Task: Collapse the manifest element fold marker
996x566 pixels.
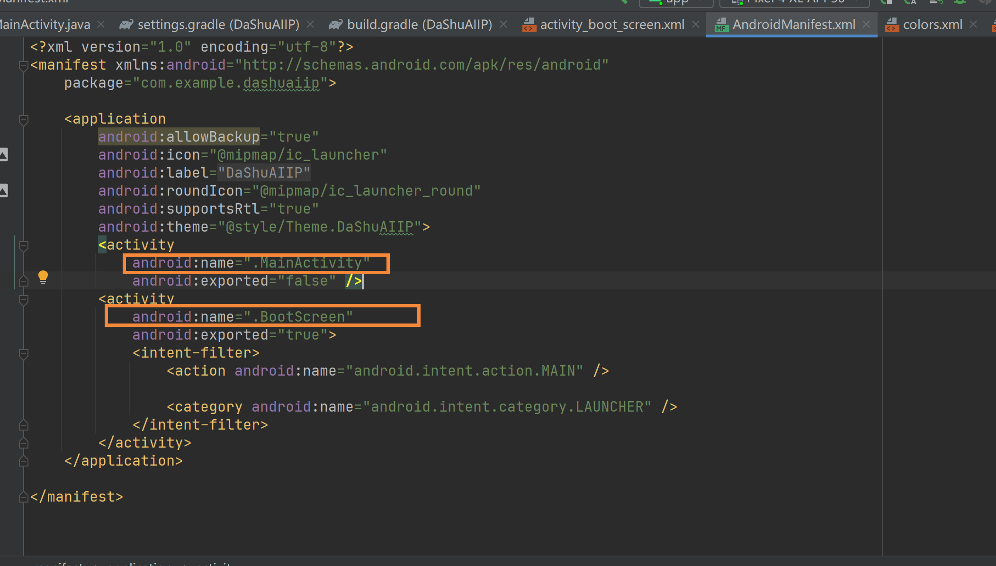Action: click(23, 66)
